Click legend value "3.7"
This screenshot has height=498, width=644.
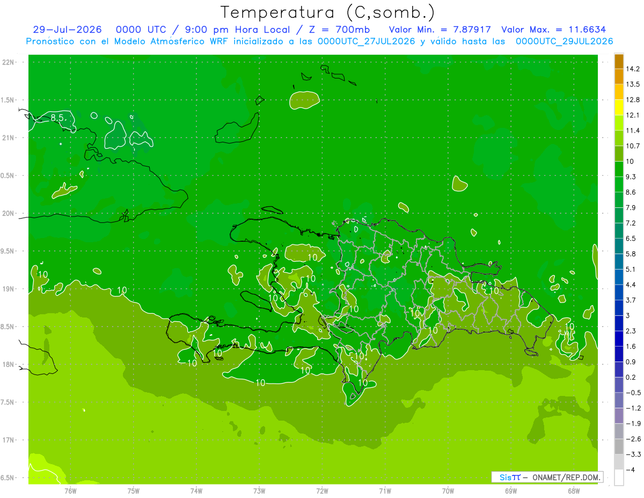coord(631,300)
